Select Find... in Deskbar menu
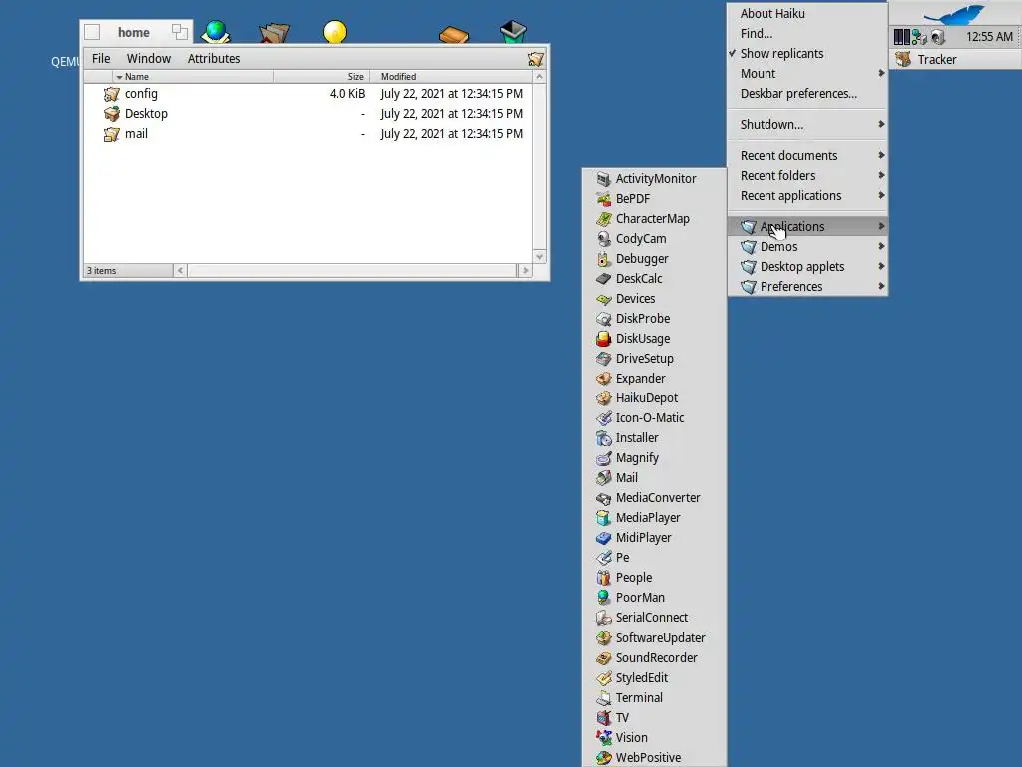 (x=806, y=33)
